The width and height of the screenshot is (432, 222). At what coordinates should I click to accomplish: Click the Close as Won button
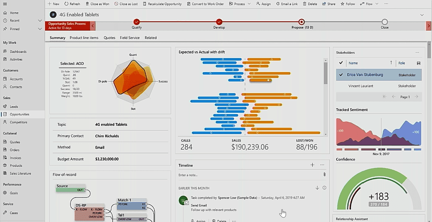(x=97, y=4)
